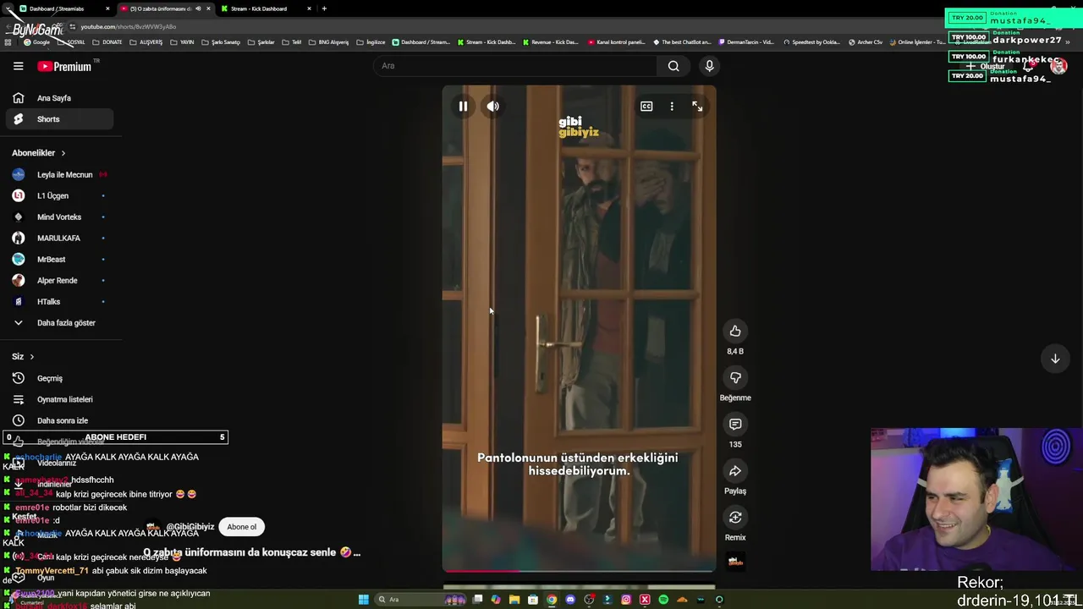Open the comments showing 135
Viewport: 1083px width, 609px height.
[x=735, y=424]
